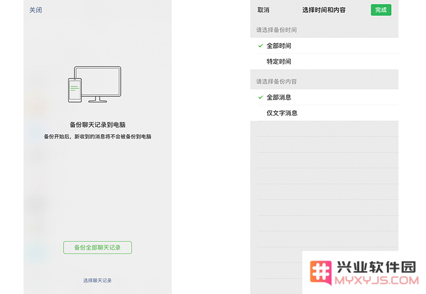
Task: Choose 特定时间 option
Action: tap(324, 61)
